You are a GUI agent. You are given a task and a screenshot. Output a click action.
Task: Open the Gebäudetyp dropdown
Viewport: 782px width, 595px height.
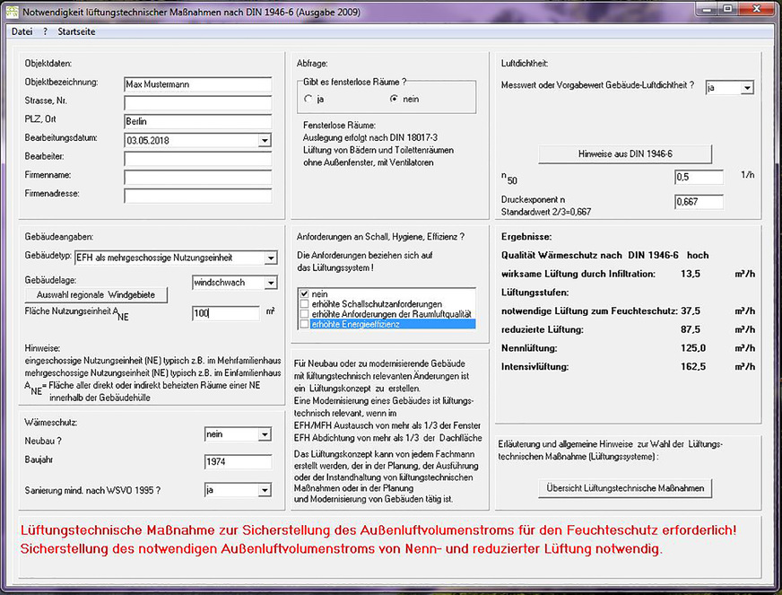tap(270, 258)
